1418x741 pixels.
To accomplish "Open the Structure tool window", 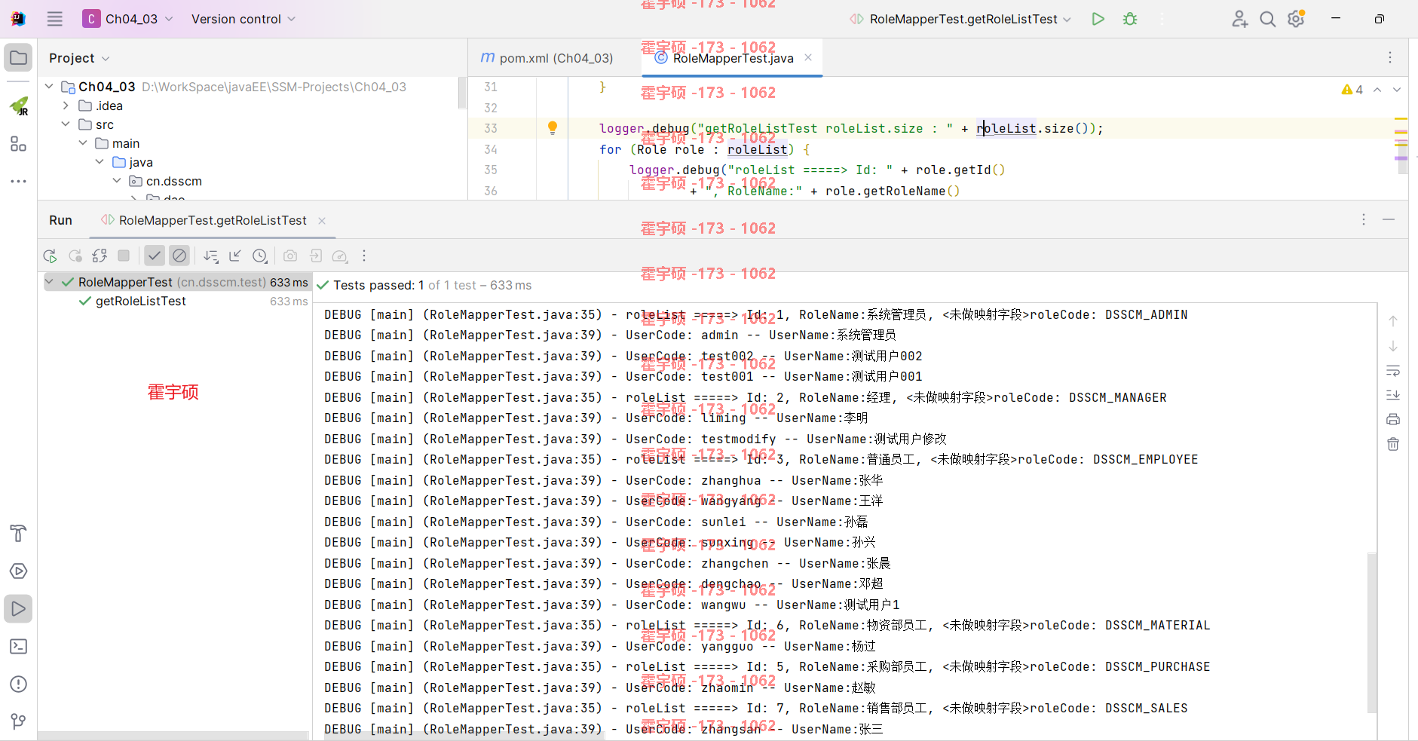I will tap(18, 144).
